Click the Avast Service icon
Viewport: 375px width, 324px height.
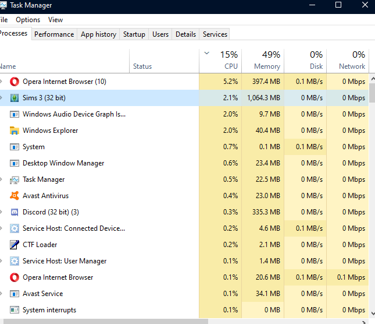click(15, 294)
